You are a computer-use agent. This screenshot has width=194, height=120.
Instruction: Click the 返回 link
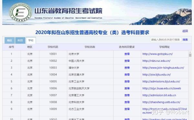tap(185, 31)
